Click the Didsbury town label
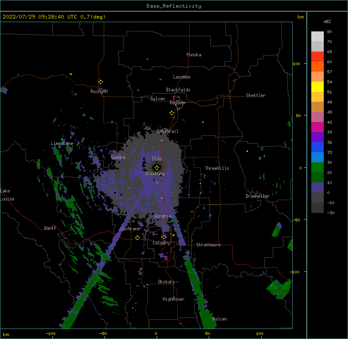This screenshot has width=348, height=339. point(155,174)
